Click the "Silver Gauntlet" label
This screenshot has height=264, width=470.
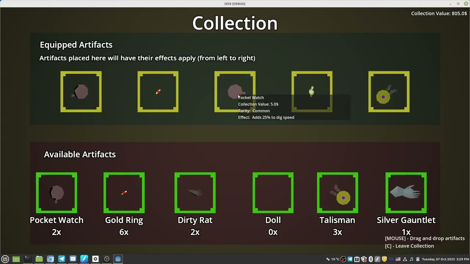coord(406,220)
